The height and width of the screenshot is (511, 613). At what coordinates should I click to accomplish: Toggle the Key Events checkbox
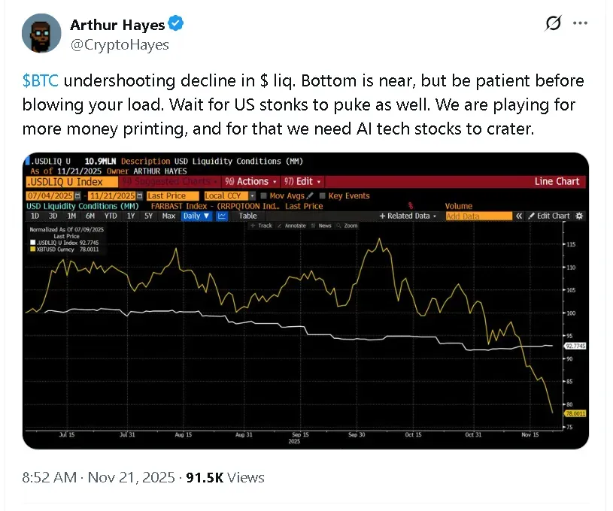pyautogui.click(x=323, y=196)
